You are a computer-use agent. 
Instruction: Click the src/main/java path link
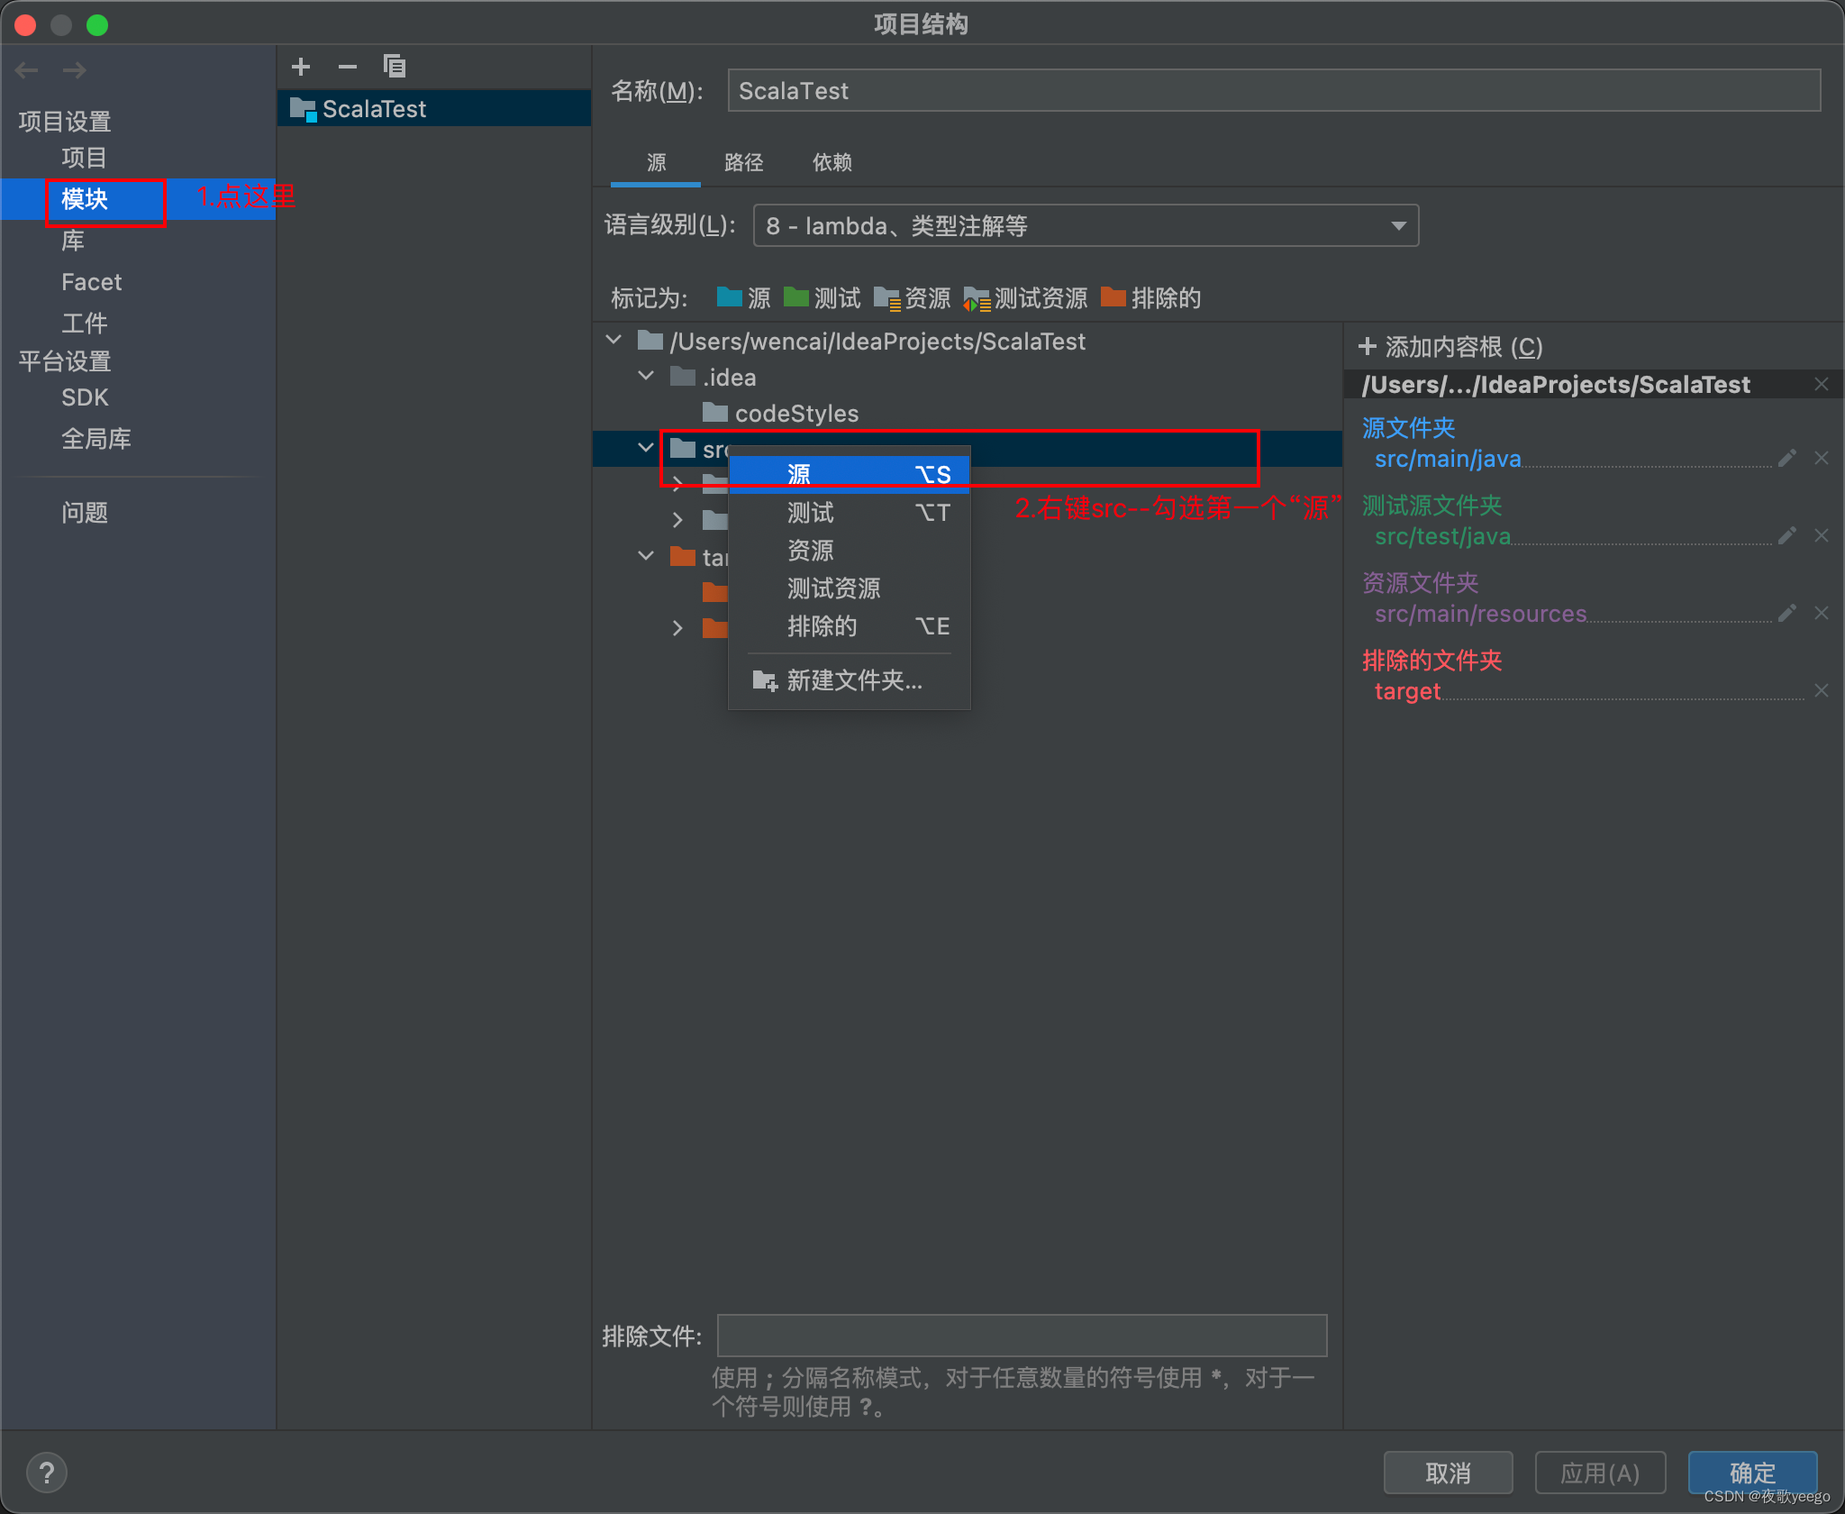1448,459
